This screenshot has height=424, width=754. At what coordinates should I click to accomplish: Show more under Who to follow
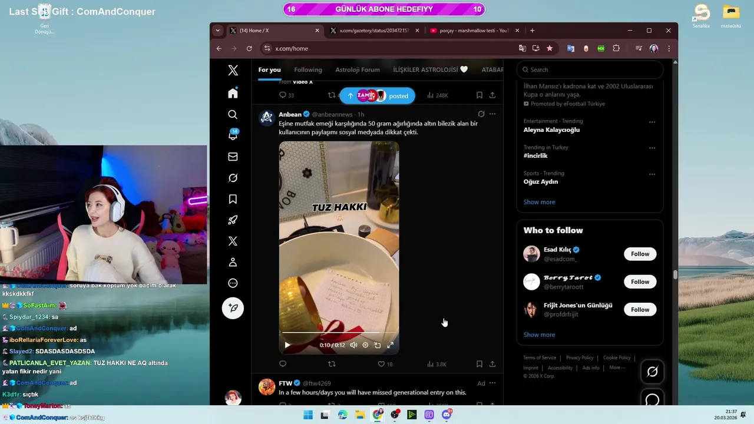(x=539, y=334)
